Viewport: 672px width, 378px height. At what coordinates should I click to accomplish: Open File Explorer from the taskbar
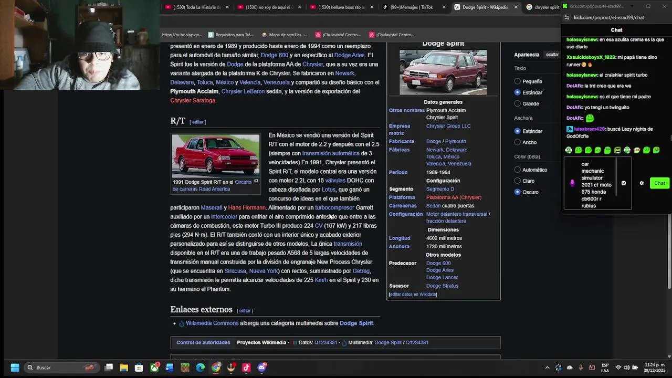[124, 367]
